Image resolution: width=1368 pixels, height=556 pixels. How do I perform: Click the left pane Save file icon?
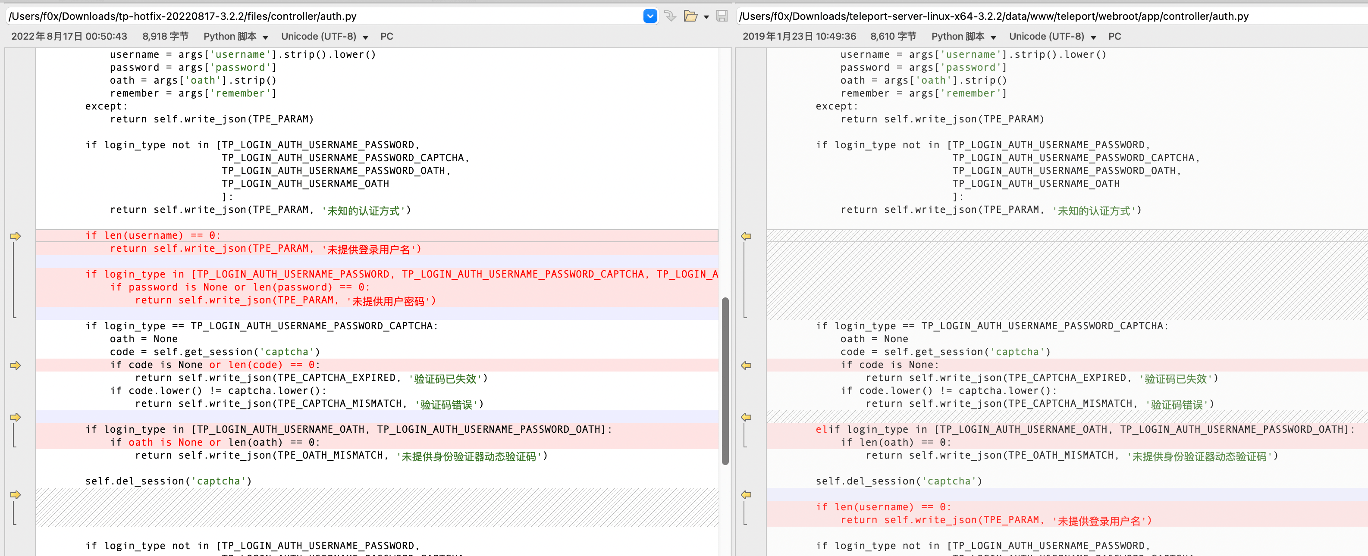722,16
